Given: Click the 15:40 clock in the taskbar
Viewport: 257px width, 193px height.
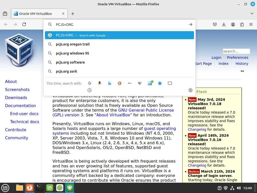Looking at the screenshot, I should tap(247, 188).
